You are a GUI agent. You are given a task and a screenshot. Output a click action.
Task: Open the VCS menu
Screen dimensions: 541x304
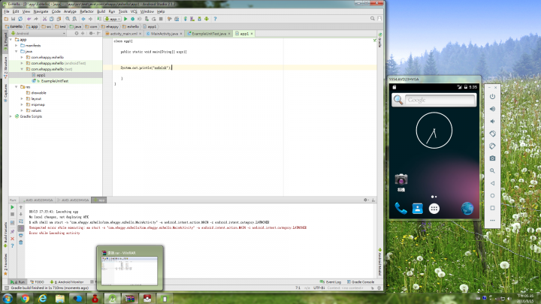(x=134, y=11)
